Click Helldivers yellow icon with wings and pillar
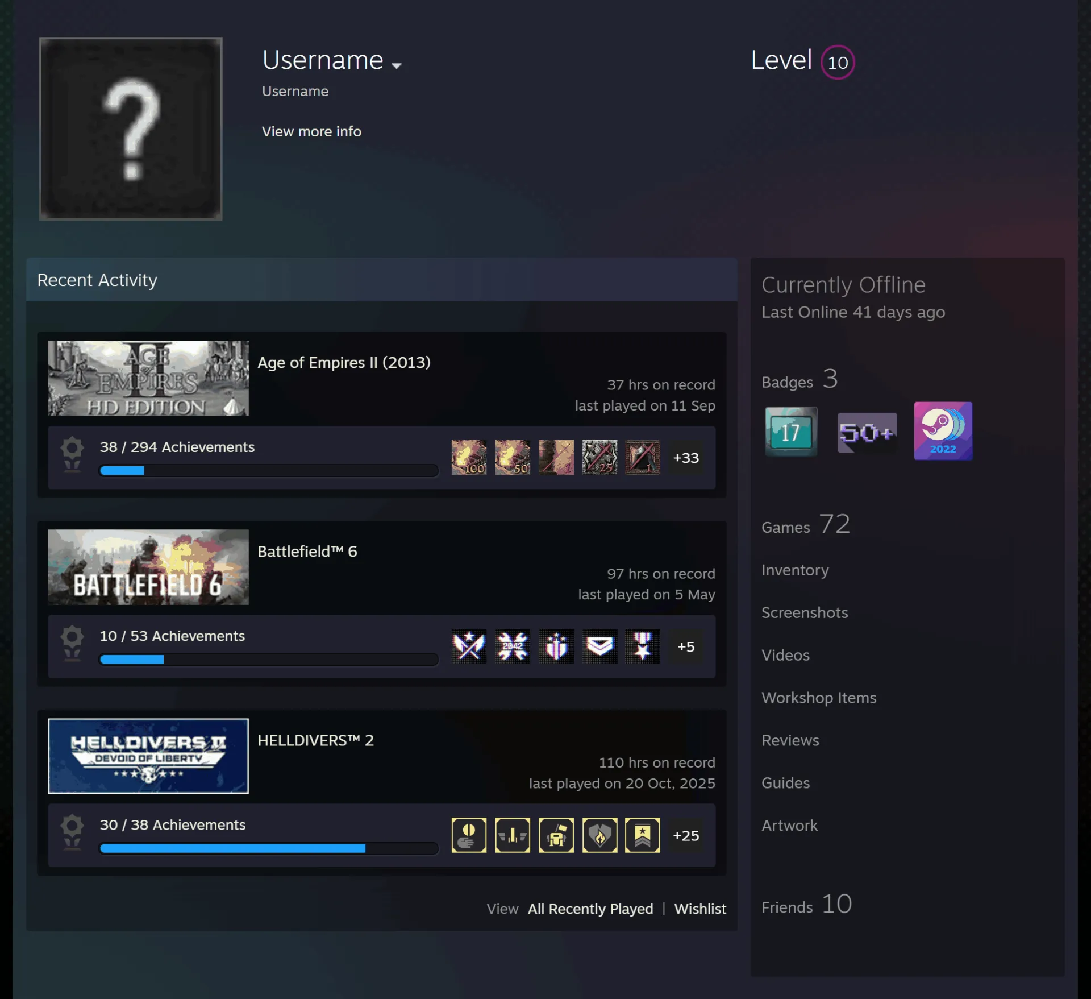 tap(513, 835)
